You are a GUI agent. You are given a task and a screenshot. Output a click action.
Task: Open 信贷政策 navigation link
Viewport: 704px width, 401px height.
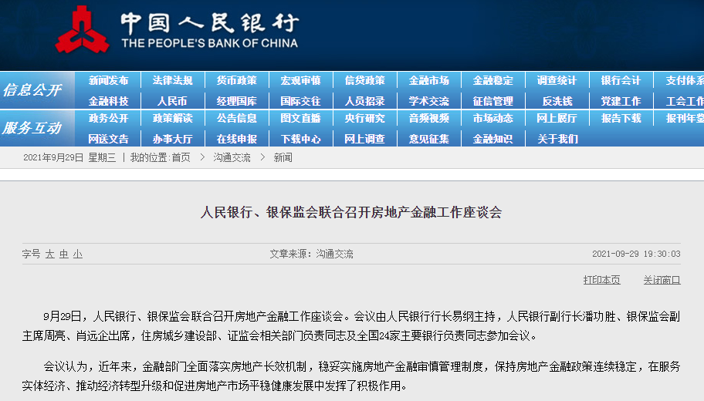pos(365,81)
